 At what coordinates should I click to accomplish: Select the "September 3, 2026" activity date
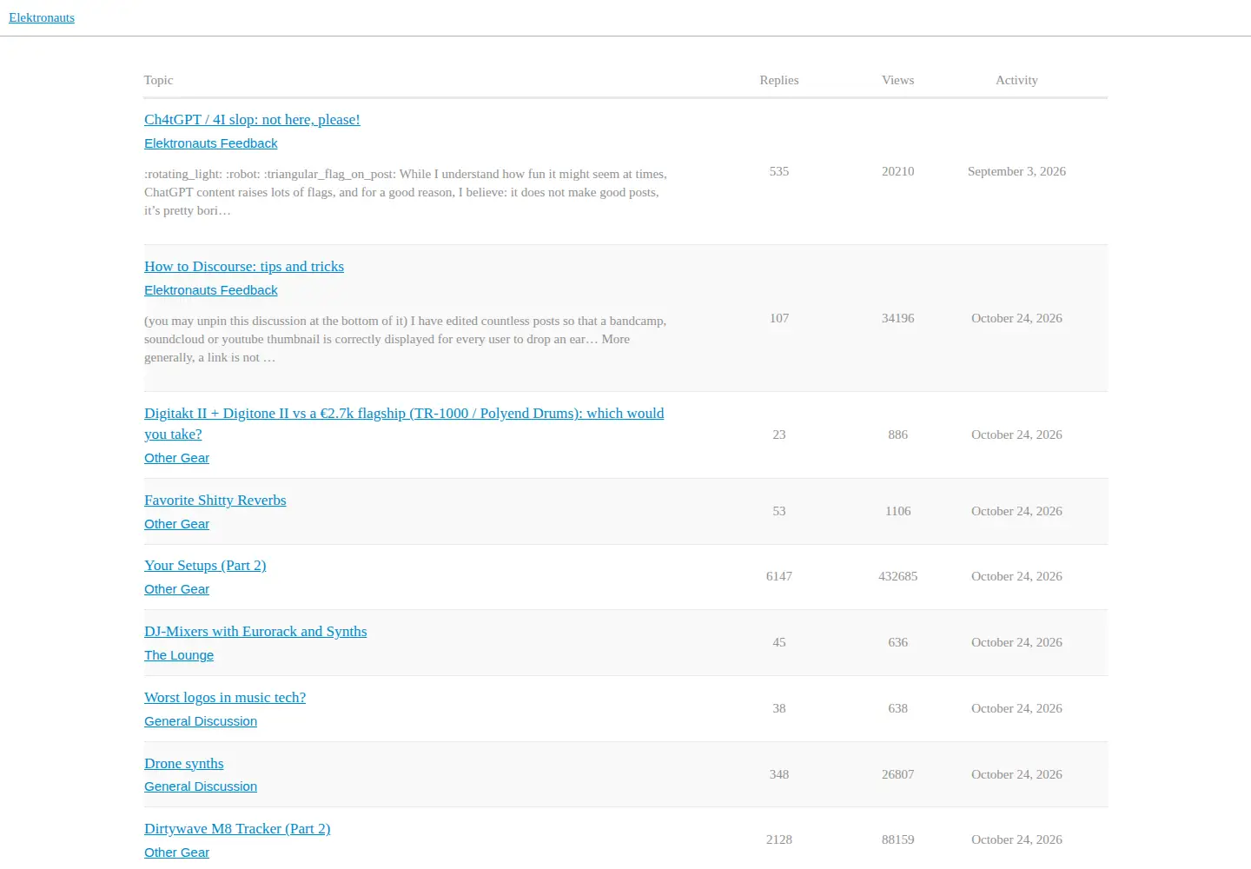1017,171
